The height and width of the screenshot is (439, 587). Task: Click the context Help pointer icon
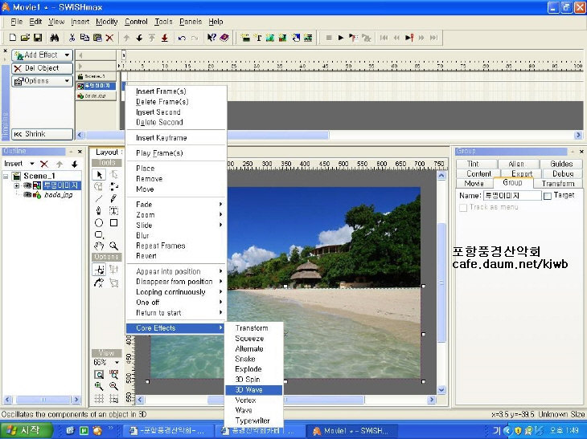[x=211, y=38]
